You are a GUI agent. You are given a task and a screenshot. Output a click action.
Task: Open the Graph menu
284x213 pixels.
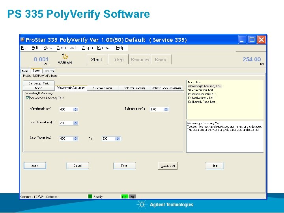point(87,48)
